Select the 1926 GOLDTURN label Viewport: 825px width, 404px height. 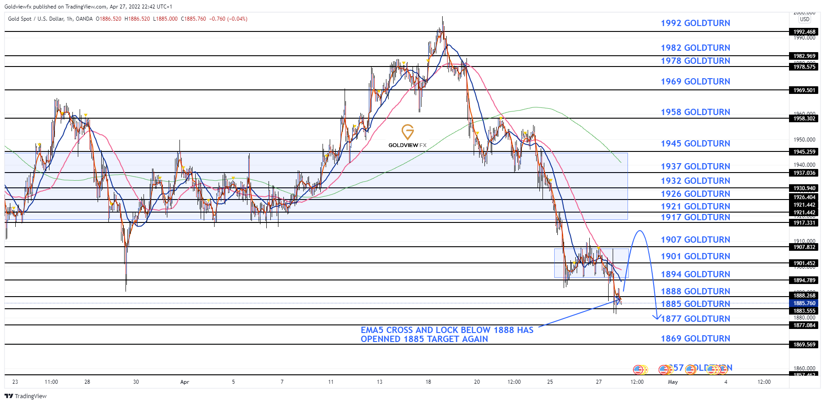(695, 194)
